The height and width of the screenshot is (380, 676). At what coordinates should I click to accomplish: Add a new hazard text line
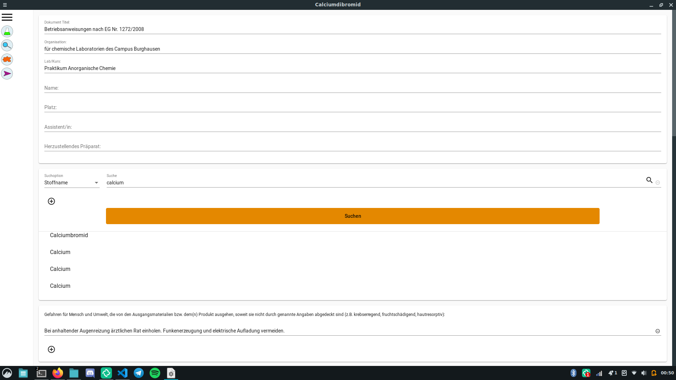coord(51,349)
